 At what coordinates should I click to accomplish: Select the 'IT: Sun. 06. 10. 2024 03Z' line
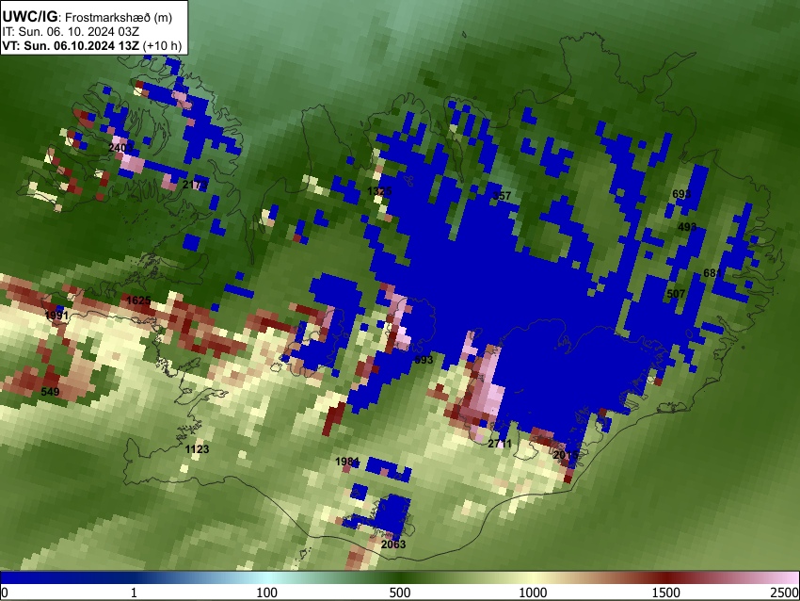tap(71, 32)
